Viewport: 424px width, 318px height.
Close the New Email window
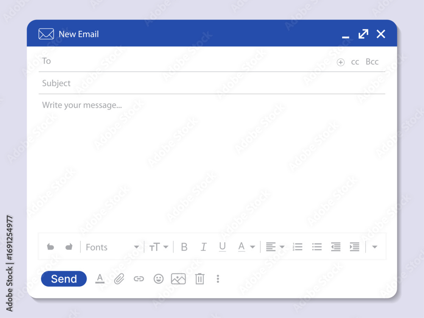[381, 34]
